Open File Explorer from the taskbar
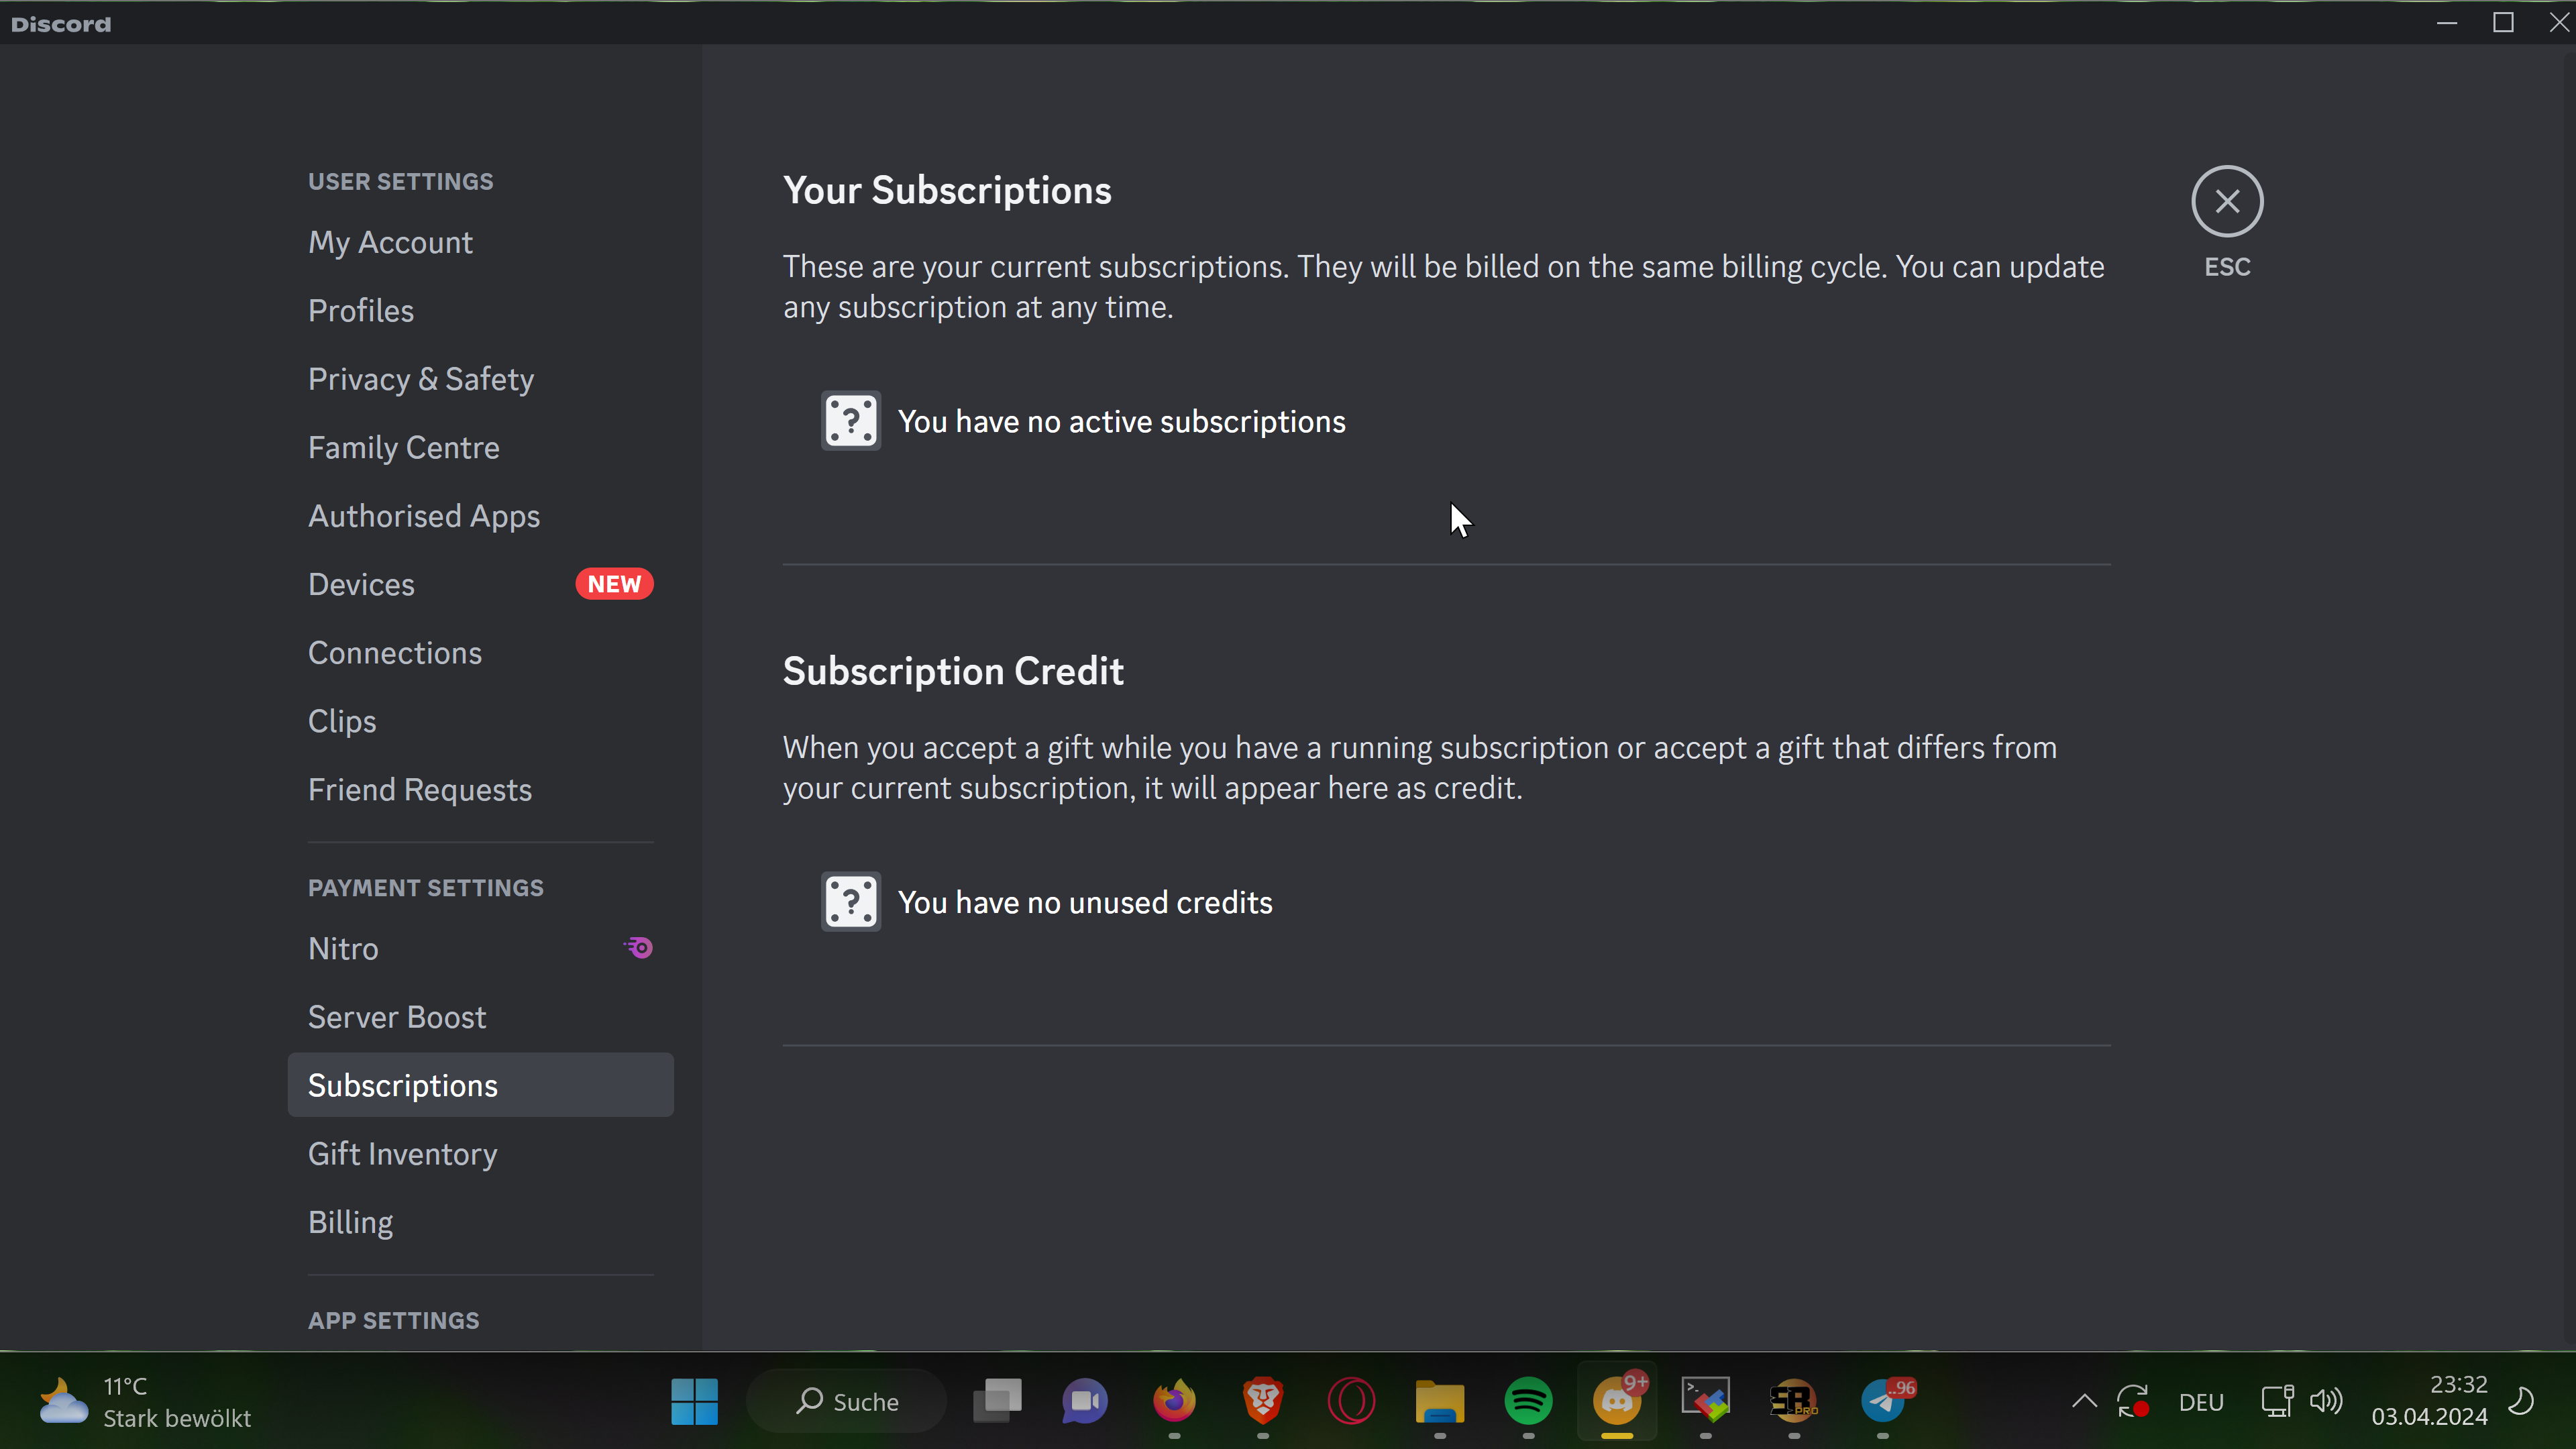Image resolution: width=2576 pixels, height=1449 pixels. click(x=1439, y=1400)
